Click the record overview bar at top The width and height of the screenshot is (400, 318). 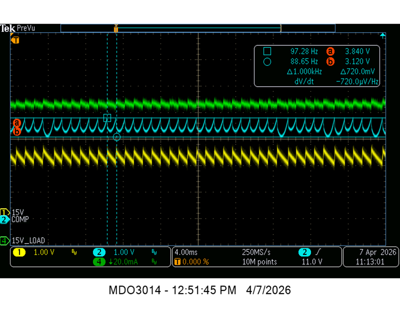[x=198, y=28]
